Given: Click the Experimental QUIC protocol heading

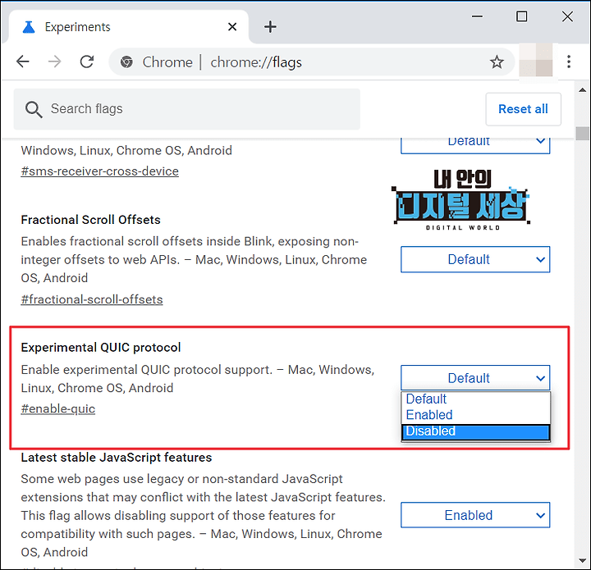Looking at the screenshot, I should point(101,348).
